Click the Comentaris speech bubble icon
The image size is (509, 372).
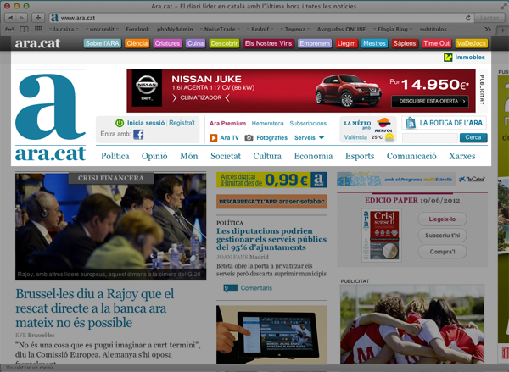(x=222, y=288)
